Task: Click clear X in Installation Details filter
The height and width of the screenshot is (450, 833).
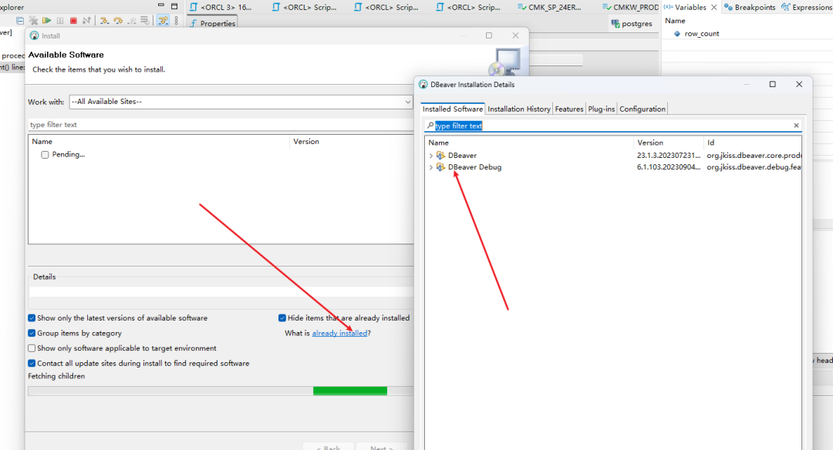Action: click(796, 126)
